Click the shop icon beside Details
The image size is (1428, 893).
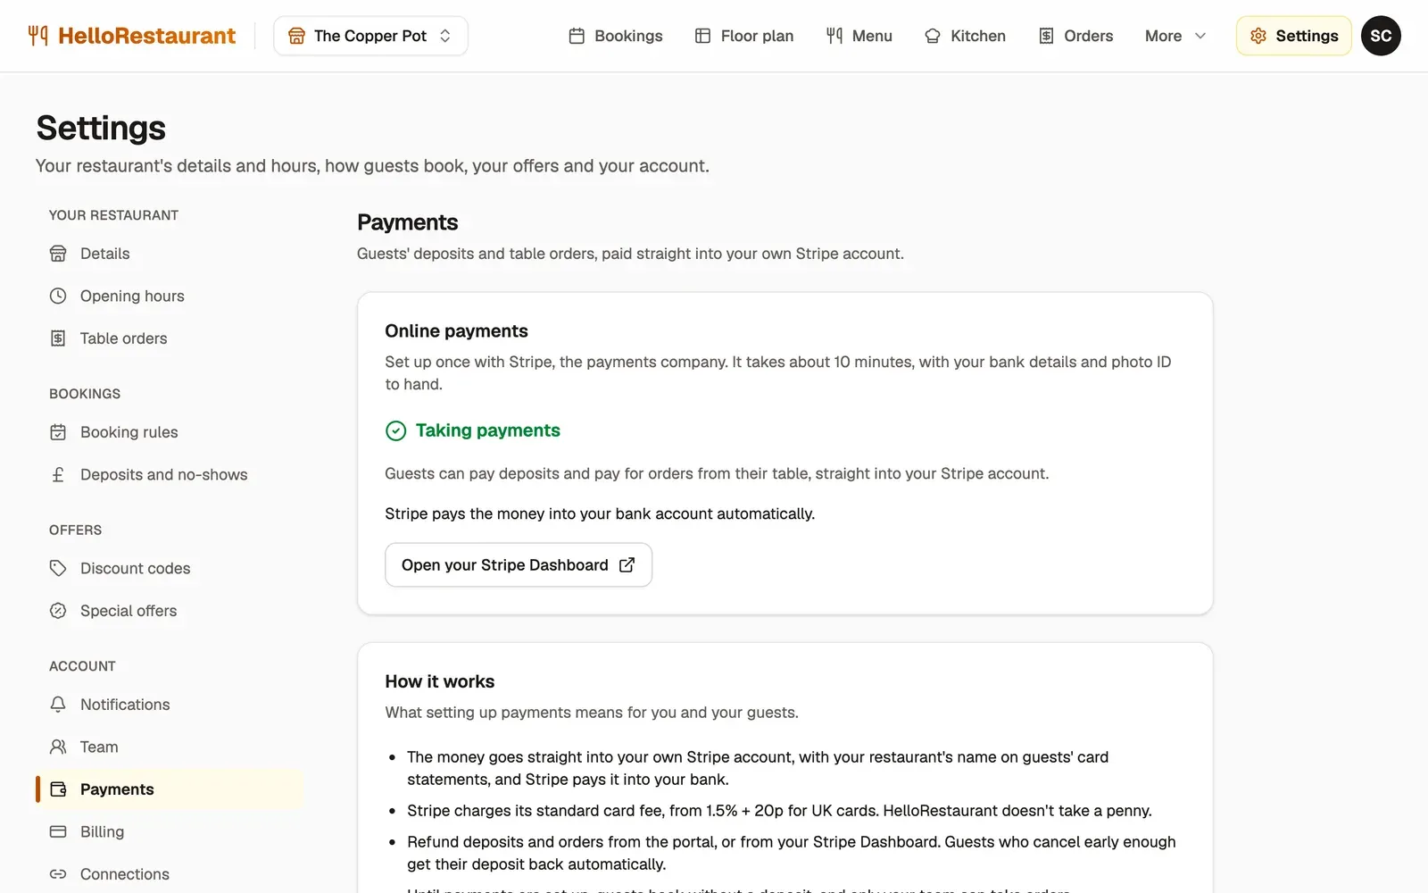click(x=58, y=254)
